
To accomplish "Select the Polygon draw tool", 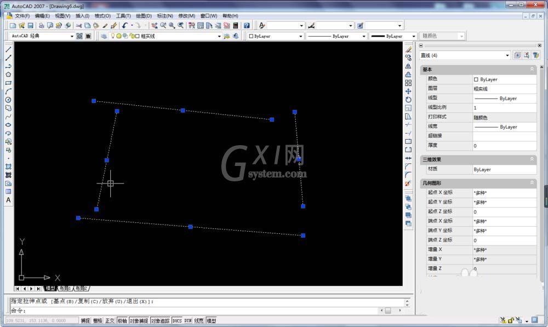I will pyautogui.click(x=8, y=74).
